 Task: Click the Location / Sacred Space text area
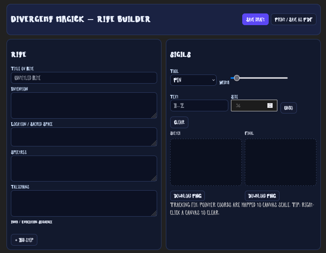pyautogui.click(x=84, y=137)
